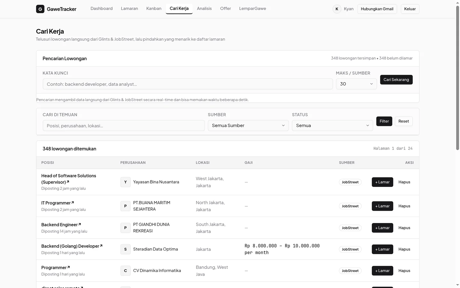
Task: Open the Backend (Golang) Developer job link
Action: point(72,246)
